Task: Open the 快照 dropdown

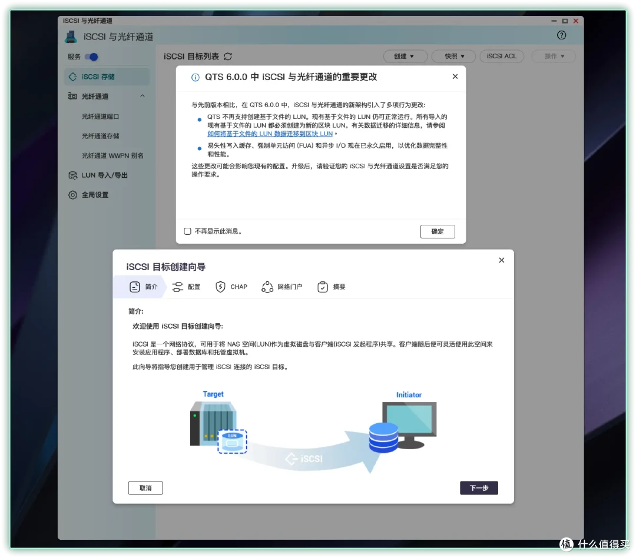Action: tap(453, 56)
